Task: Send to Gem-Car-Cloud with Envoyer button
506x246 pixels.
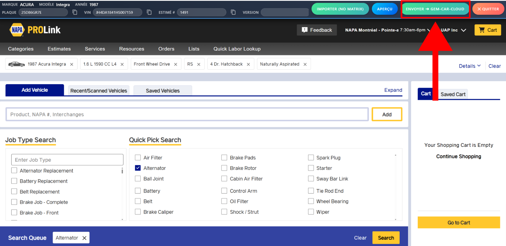Action: coord(435,9)
